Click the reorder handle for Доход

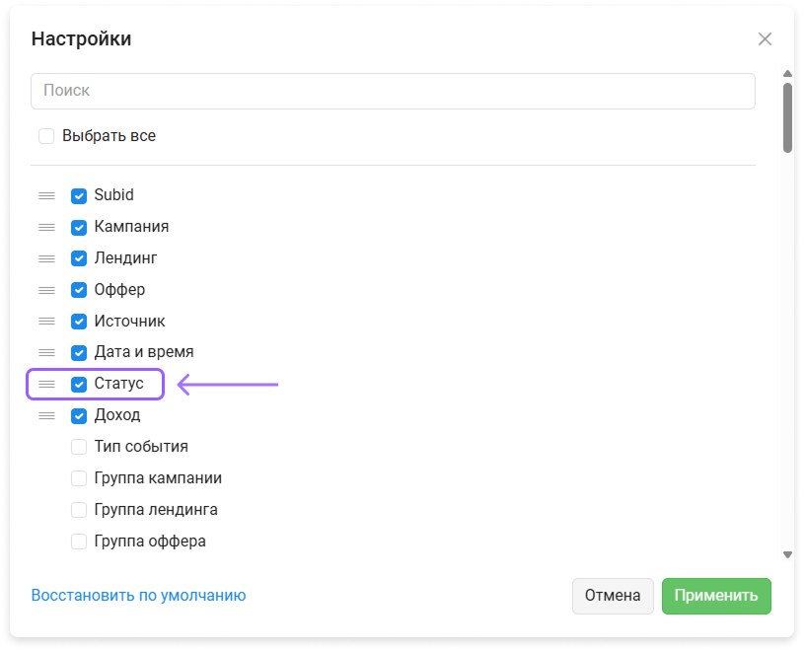pyautogui.click(x=46, y=415)
